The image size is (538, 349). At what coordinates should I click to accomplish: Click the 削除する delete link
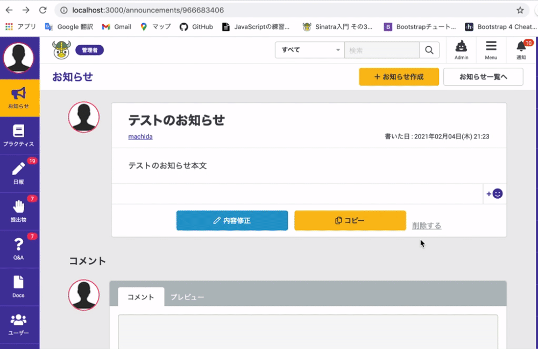[x=427, y=226]
